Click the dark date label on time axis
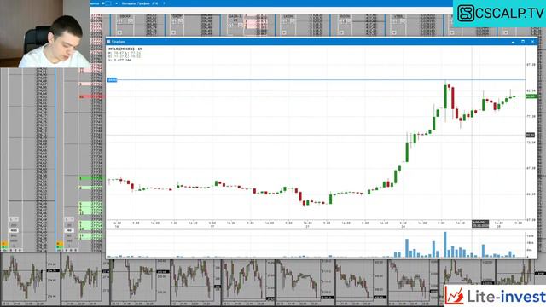The height and width of the screenshot is (307, 546). tap(480, 223)
